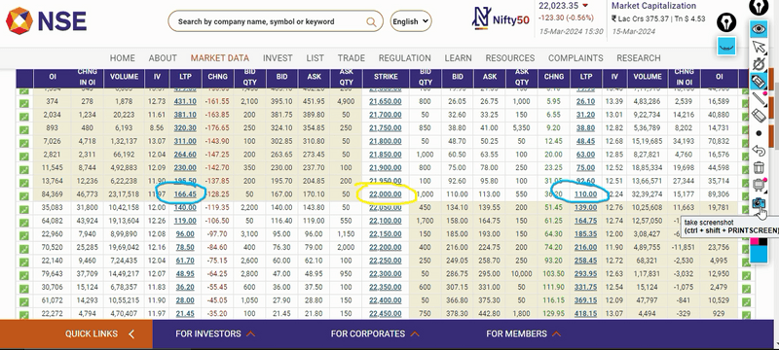This screenshot has height=350, width=779.
Task: Select the black dot brush size
Action: (759, 133)
